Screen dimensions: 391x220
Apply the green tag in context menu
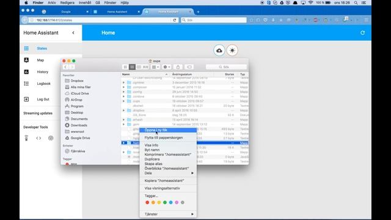165,202
